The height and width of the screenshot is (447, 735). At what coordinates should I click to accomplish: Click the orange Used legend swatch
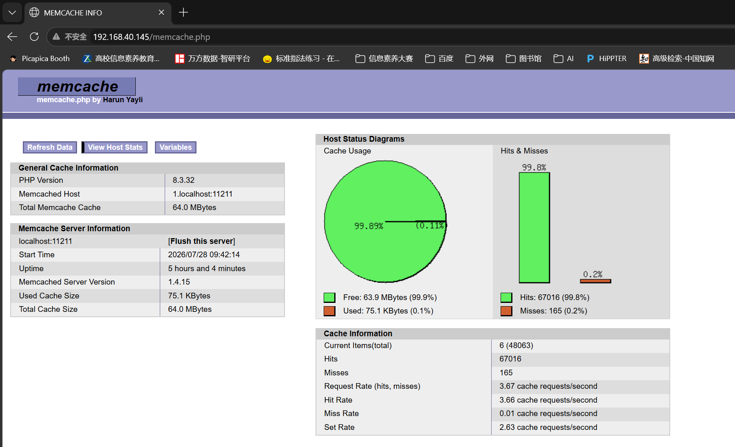coord(329,311)
